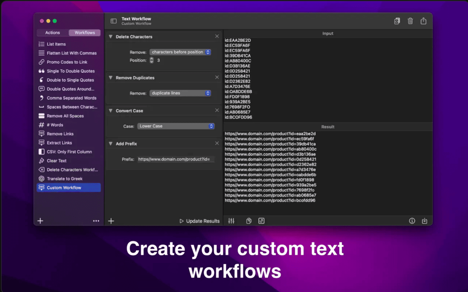Open the Lower Case dropdown
The height and width of the screenshot is (292, 468).
(x=176, y=126)
